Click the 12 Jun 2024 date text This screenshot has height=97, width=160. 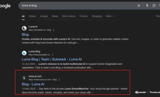point(28,64)
